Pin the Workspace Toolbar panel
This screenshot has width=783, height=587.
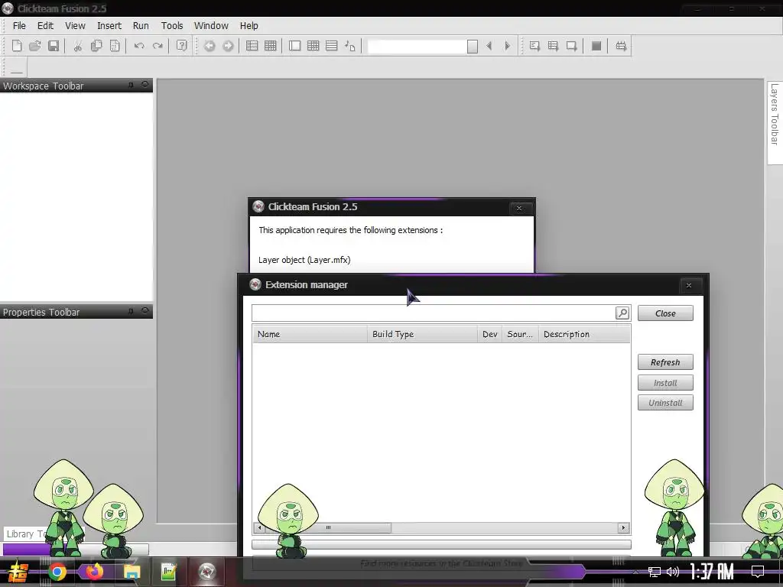tap(131, 85)
